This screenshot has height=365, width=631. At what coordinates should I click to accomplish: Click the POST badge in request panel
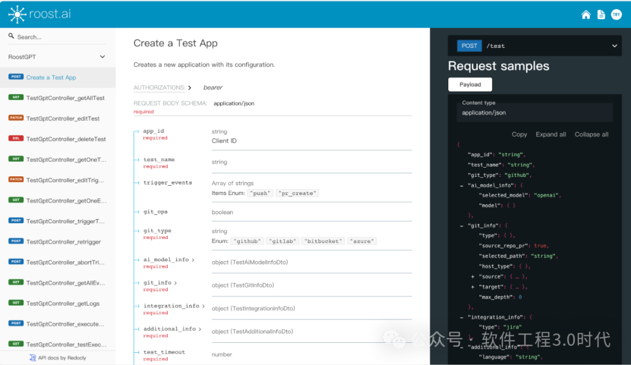469,46
